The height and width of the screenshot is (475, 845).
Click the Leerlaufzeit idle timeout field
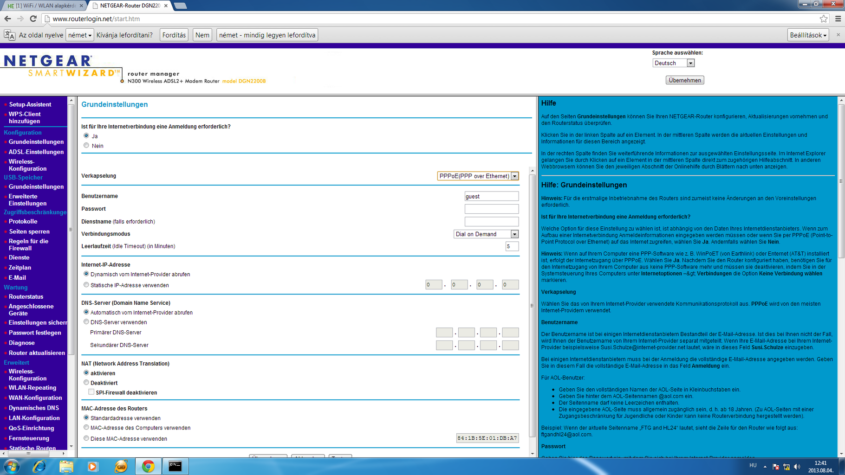click(512, 246)
